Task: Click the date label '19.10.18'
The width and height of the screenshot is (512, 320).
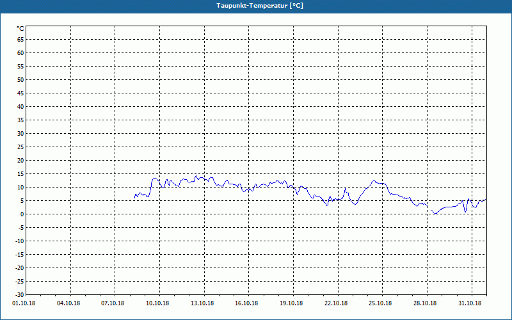Action: (x=291, y=303)
